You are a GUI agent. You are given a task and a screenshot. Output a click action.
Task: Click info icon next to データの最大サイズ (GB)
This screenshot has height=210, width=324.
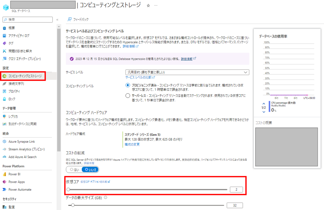point(105,198)
